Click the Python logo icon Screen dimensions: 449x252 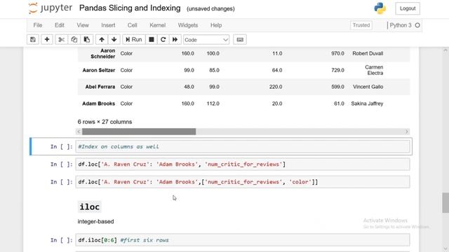380,8
